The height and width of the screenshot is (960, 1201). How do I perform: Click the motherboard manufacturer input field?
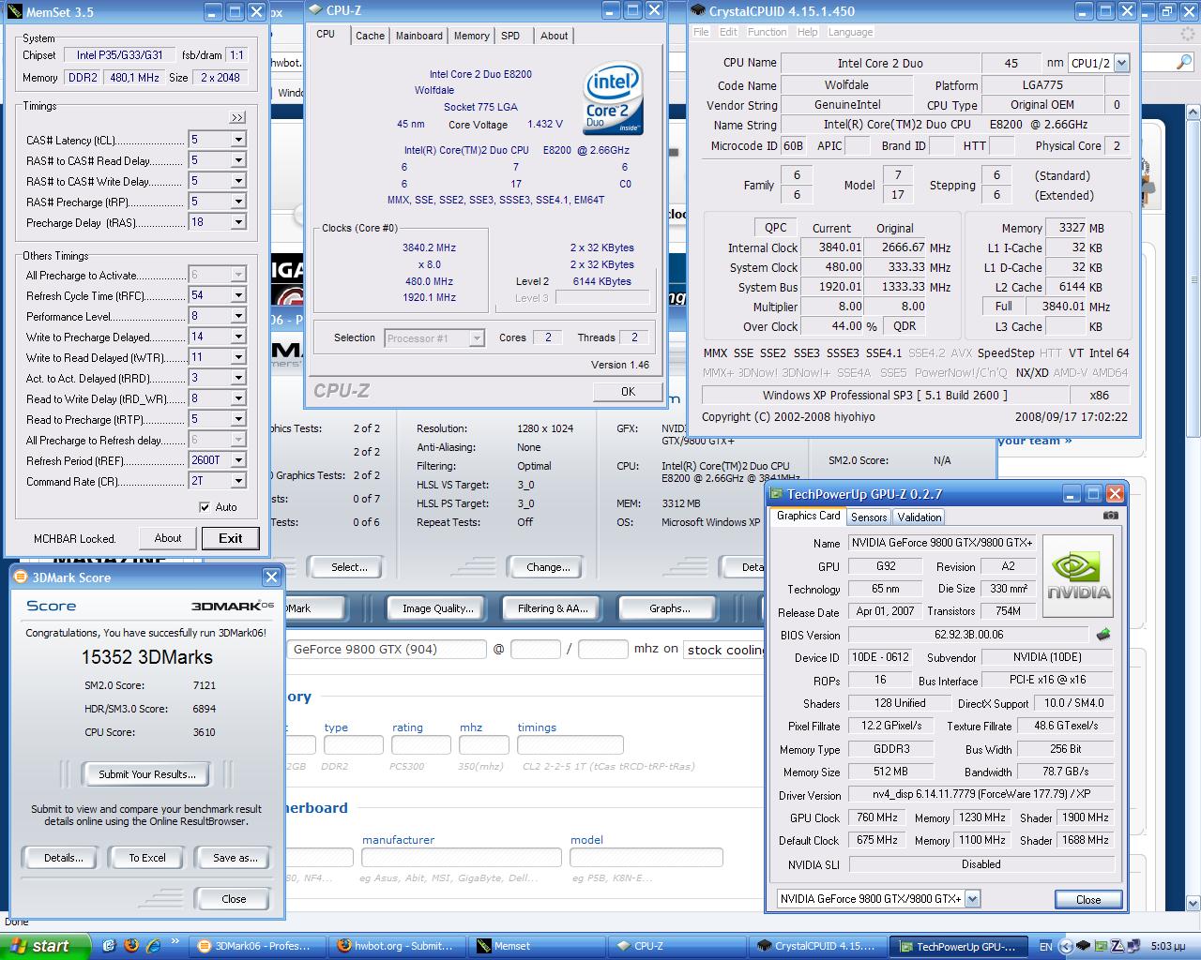click(462, 857)
